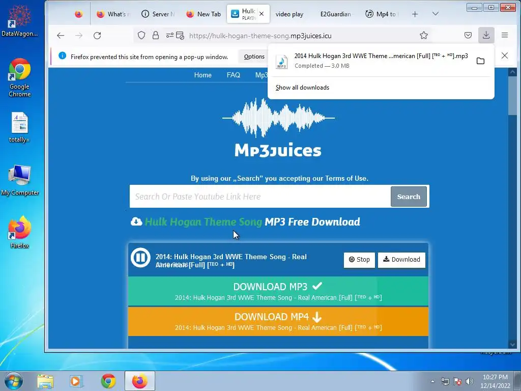
Task: Open a new browser tab with plus
Action: (x=415, y=14)
